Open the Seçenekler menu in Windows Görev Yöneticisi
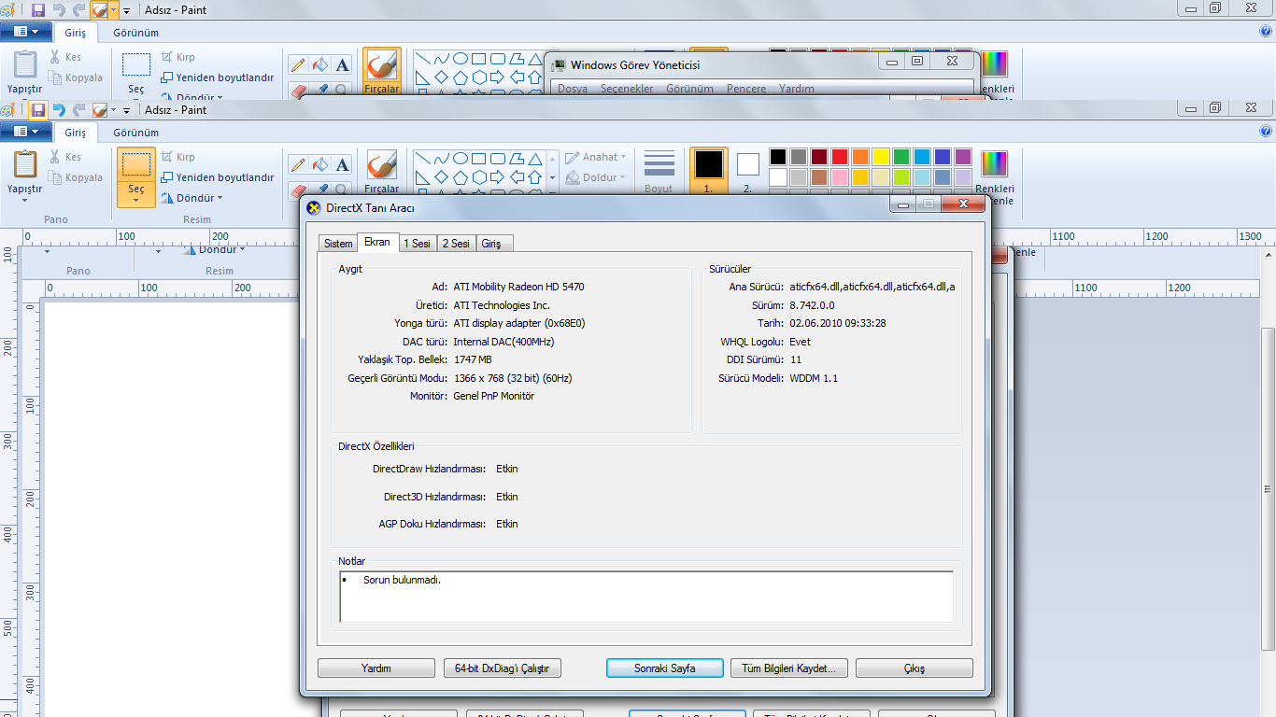Viewport: 1276px width, 717px height. point(627,89)
